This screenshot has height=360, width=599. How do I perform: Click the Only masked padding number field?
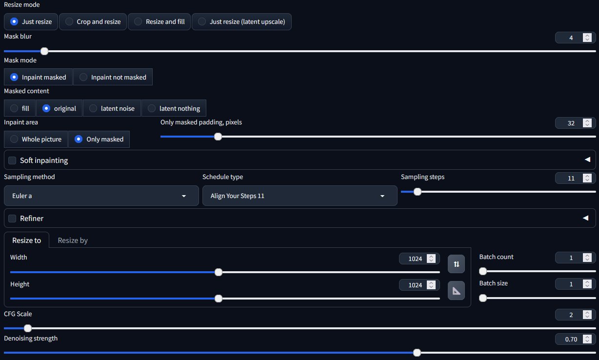575,123
